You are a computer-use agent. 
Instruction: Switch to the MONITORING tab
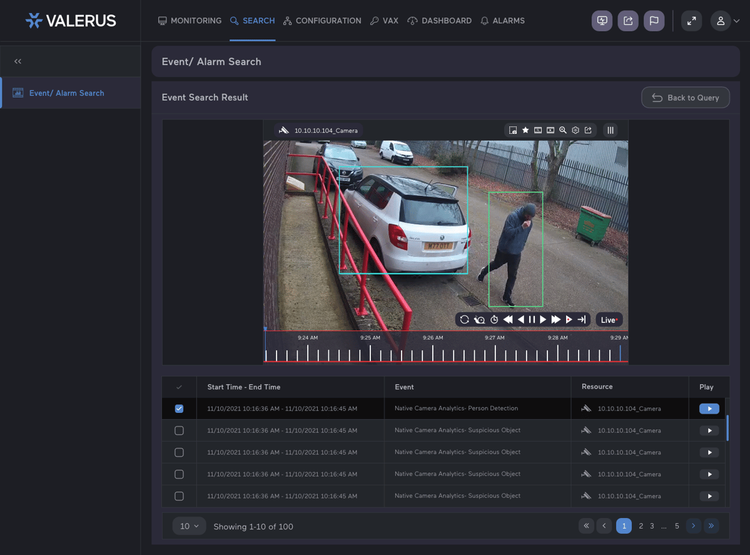(190, 21)
